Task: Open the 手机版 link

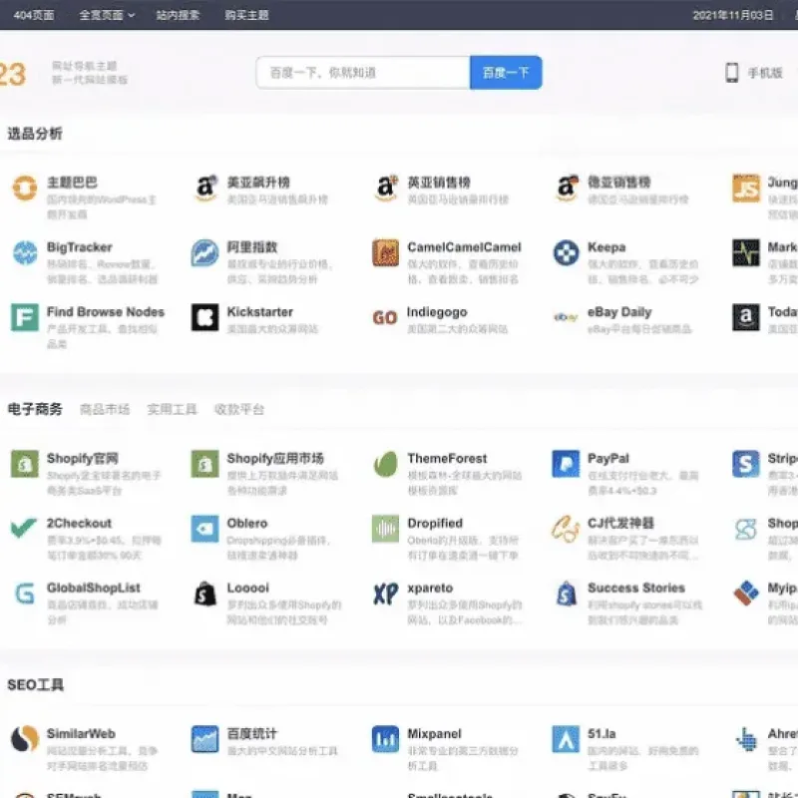Action: 765,73
